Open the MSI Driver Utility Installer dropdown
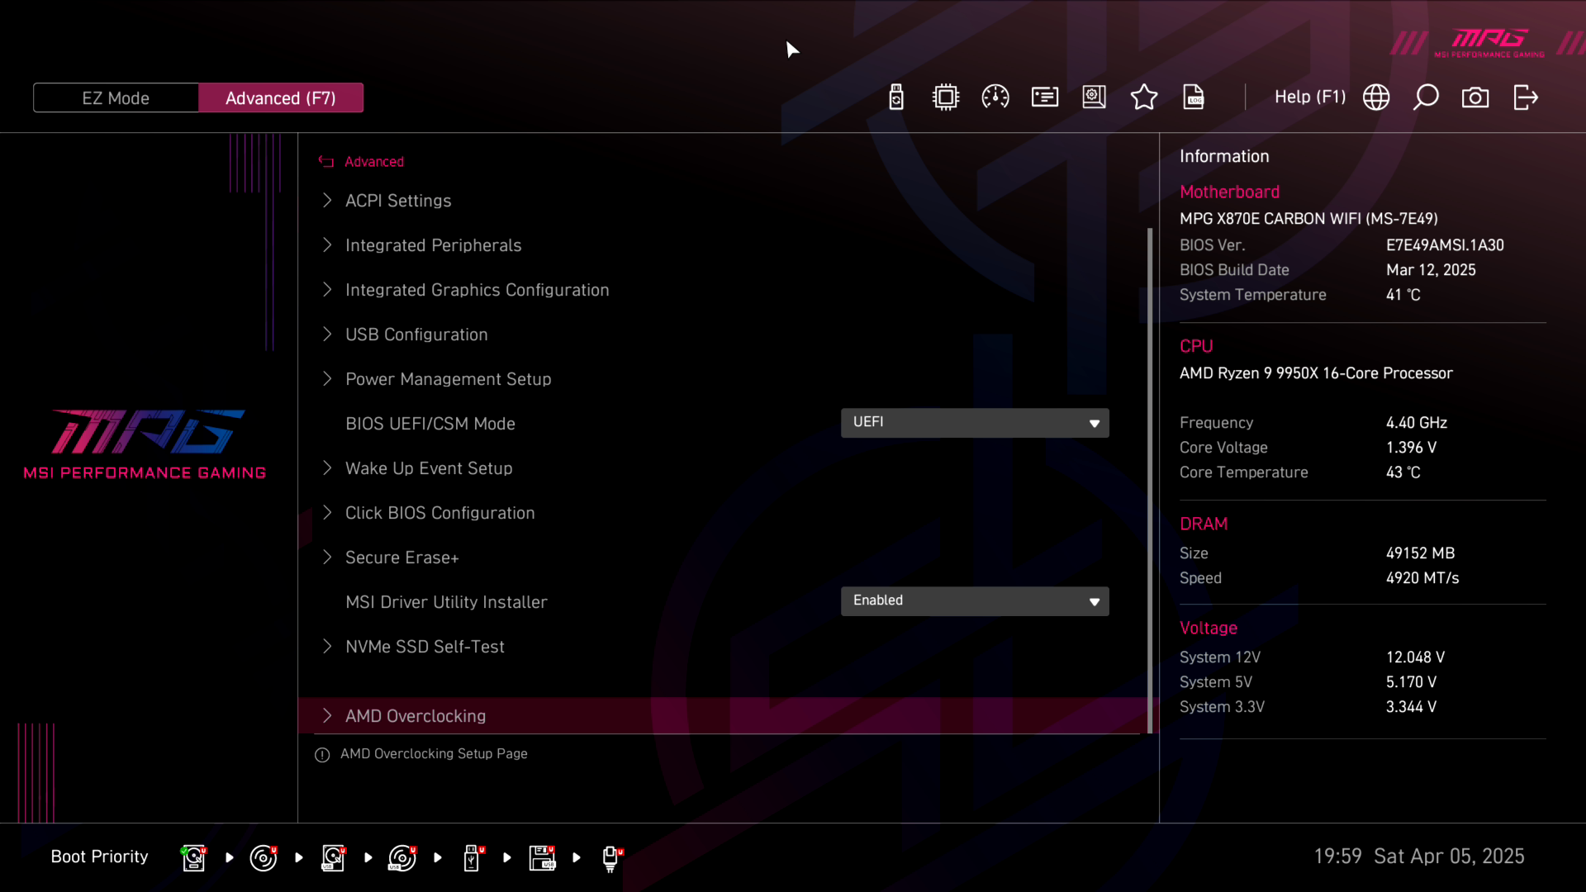Screen dimensions: 1586x892 [975, 601]
